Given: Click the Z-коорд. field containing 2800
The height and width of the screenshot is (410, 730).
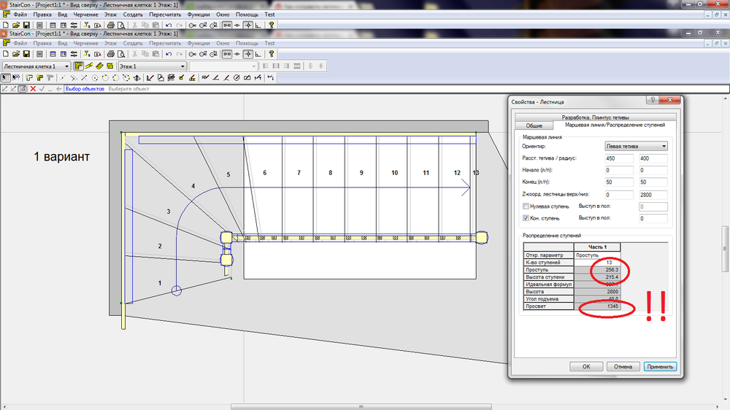Looking at the screenshot, I should coord(652,195).
